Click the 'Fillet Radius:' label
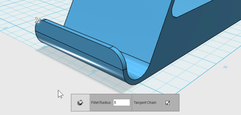The image size is (241, 115). [101, 103]
